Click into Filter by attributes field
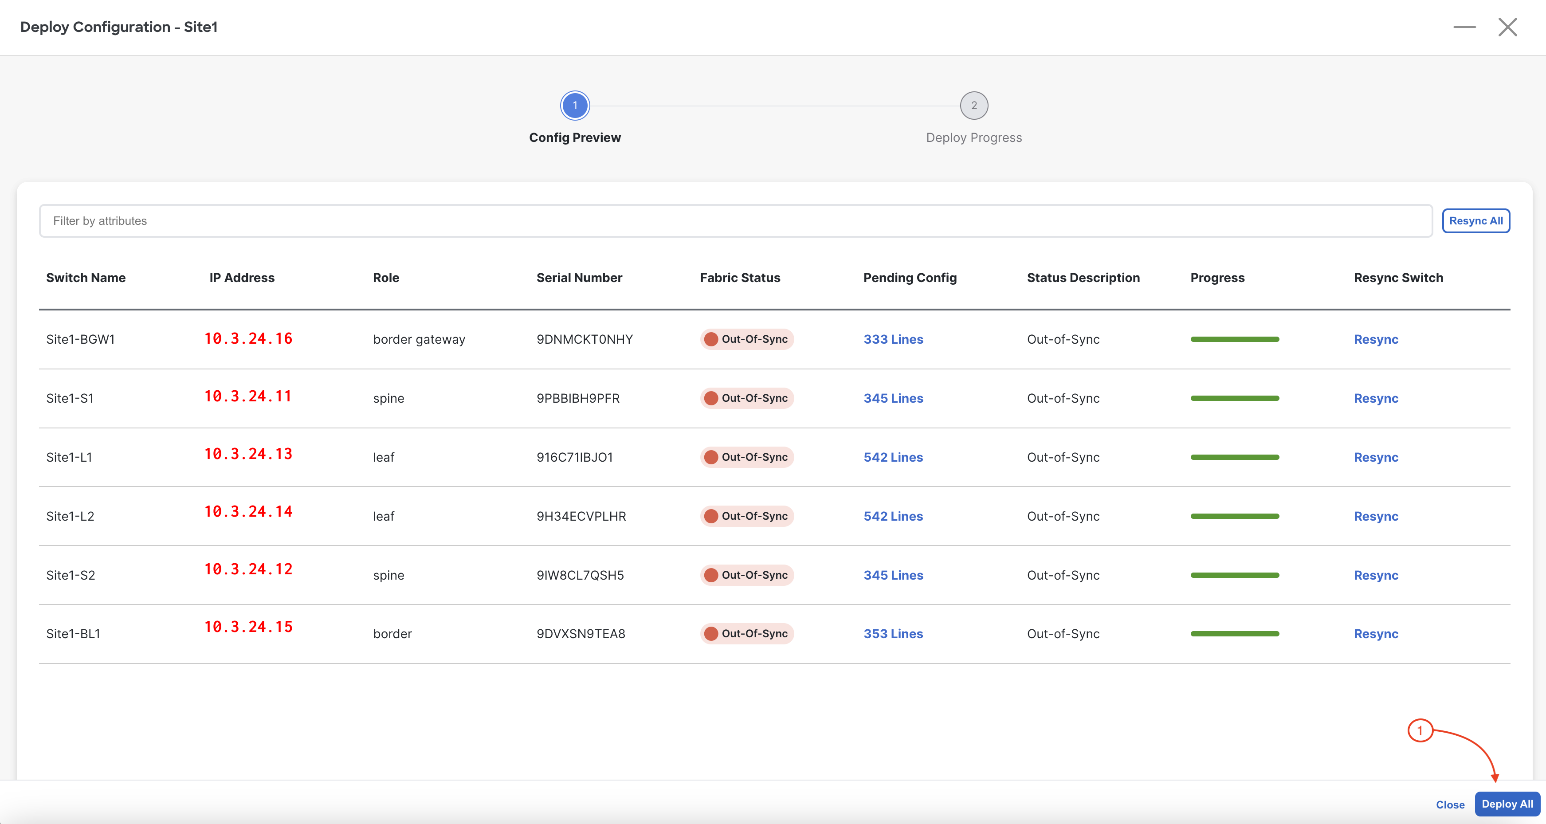 [x=735, y=221]
